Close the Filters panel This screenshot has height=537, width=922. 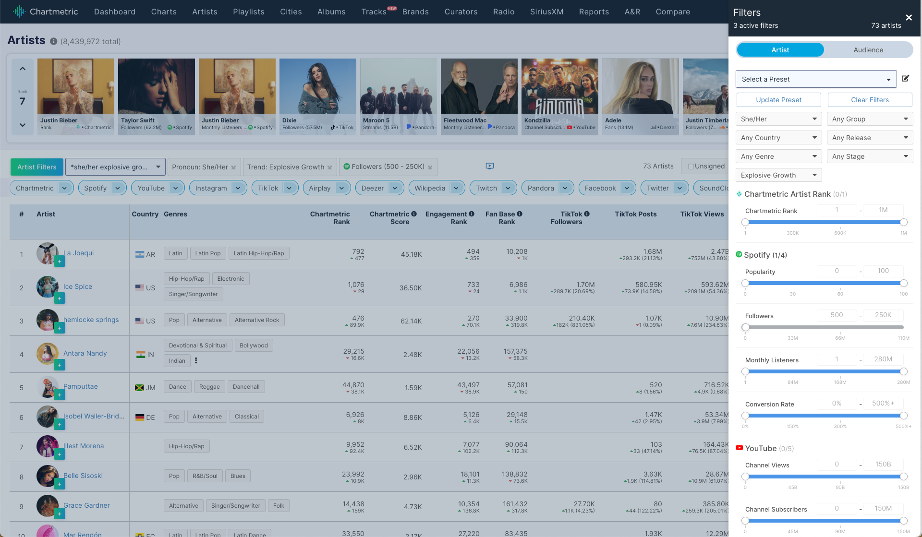909,18
